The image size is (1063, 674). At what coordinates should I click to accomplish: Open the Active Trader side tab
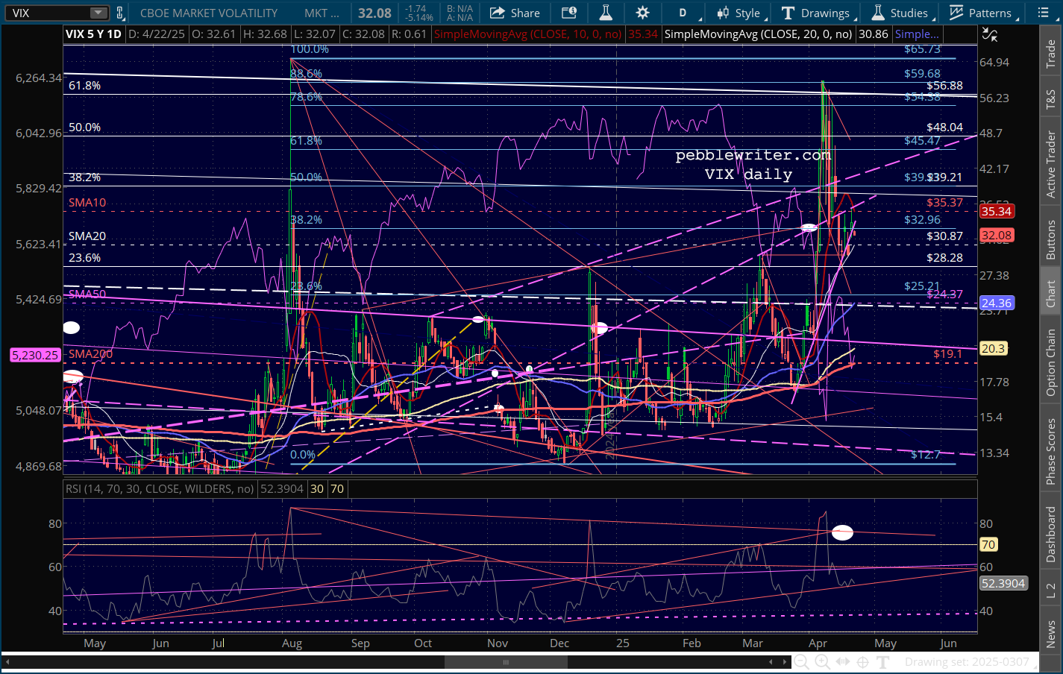[1051, 165]
